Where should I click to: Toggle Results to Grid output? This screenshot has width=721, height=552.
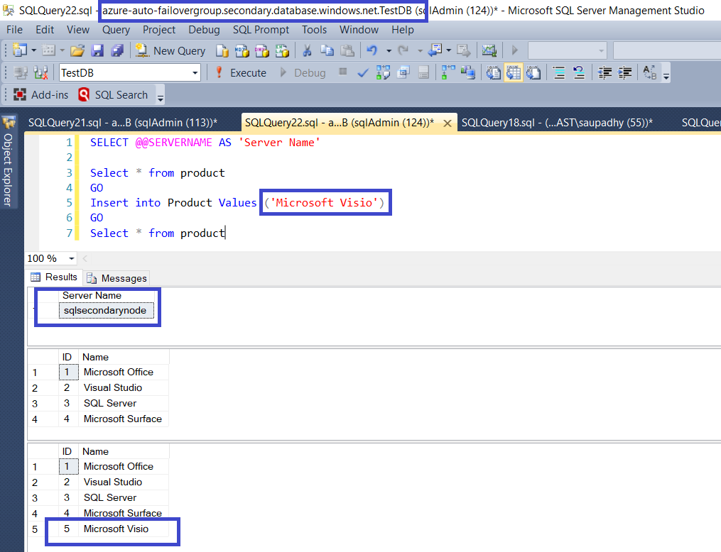point(513,72)
